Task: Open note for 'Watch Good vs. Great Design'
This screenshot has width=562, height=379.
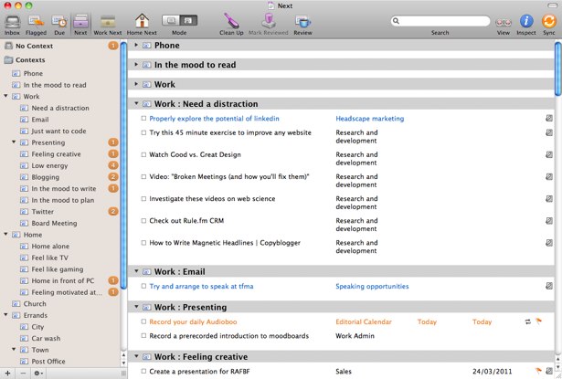Action: 548,154
